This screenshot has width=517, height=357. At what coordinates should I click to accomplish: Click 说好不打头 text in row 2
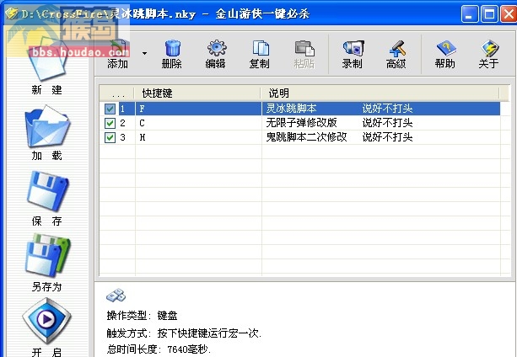coord(387,123)
